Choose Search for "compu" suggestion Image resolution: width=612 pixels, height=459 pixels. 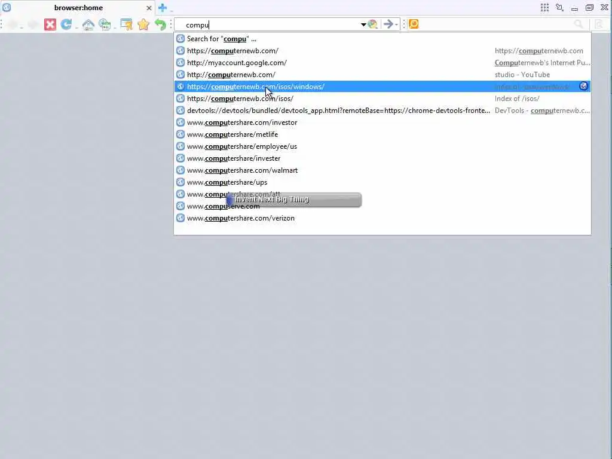pyautogui.click(x=382, y=39)
